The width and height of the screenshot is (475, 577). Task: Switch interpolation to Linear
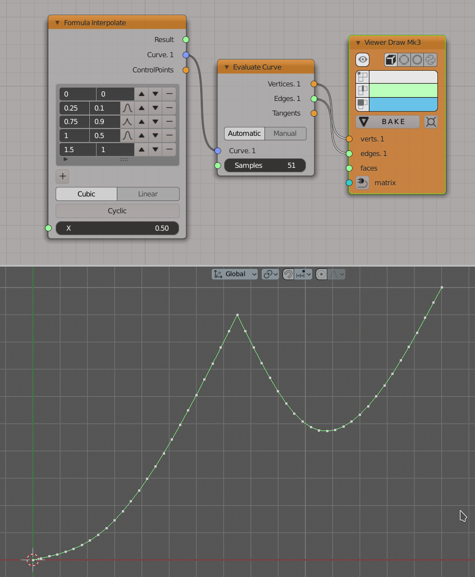coord(148,194)
